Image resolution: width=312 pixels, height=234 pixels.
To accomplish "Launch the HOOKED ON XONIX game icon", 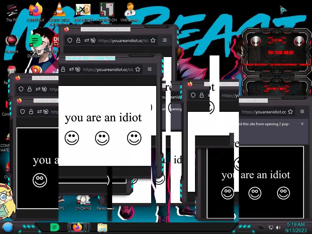I will [x=107, y=13].
